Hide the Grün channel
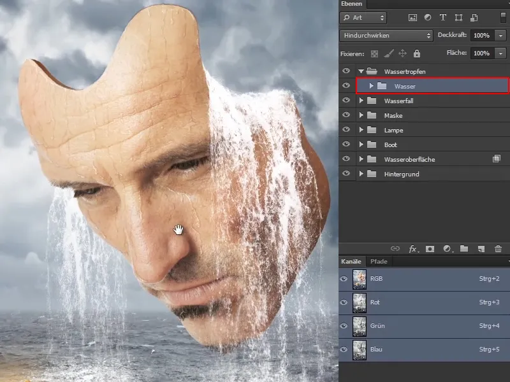Screen dimensions: 510x382 [x=344, y=326]
